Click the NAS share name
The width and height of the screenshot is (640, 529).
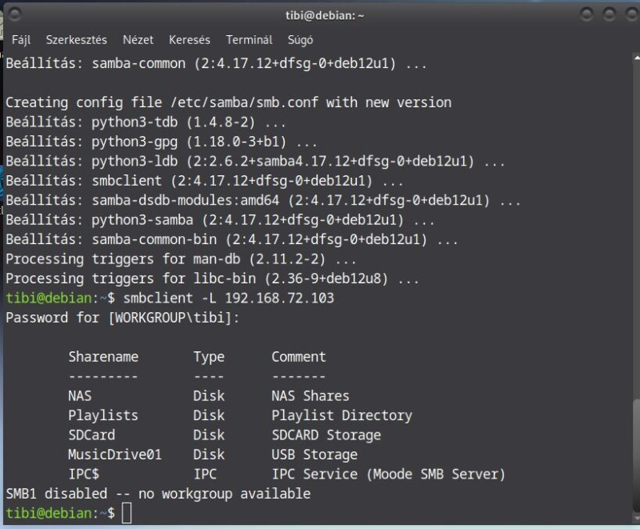[x=80, y=396]
